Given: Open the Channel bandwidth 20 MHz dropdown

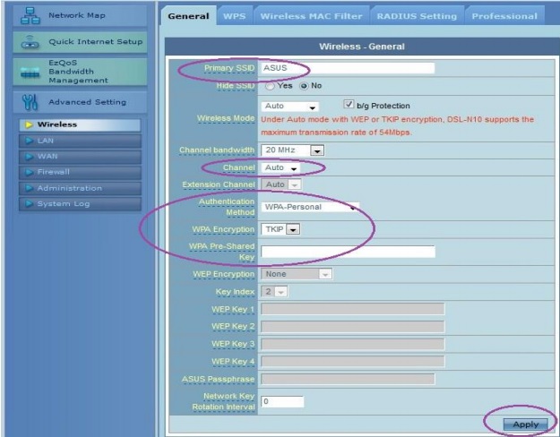Looking at the screenshot, I should tap(292, 150).
